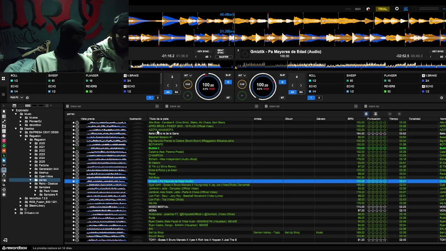The width and height of the screenshot is (446, 251).
Task: Click the red recording icon beside MIDI
Action: 368,9
